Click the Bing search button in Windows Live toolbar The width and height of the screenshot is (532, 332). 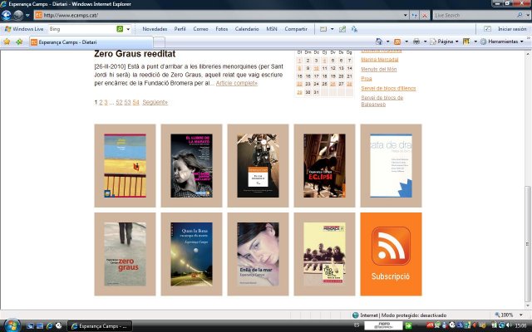[120, 29]
